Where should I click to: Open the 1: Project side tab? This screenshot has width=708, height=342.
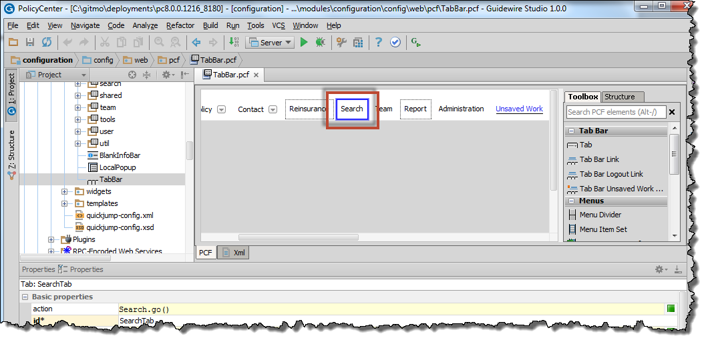(12, 95)
